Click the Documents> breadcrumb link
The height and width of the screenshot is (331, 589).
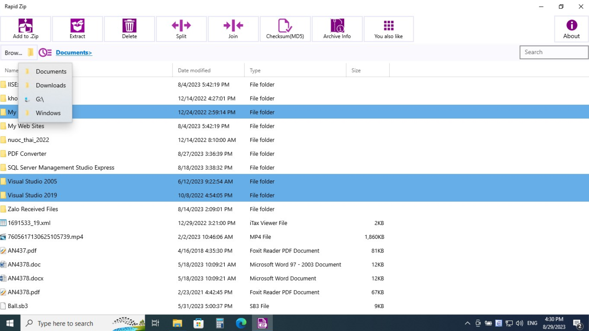tap(74, 53)
